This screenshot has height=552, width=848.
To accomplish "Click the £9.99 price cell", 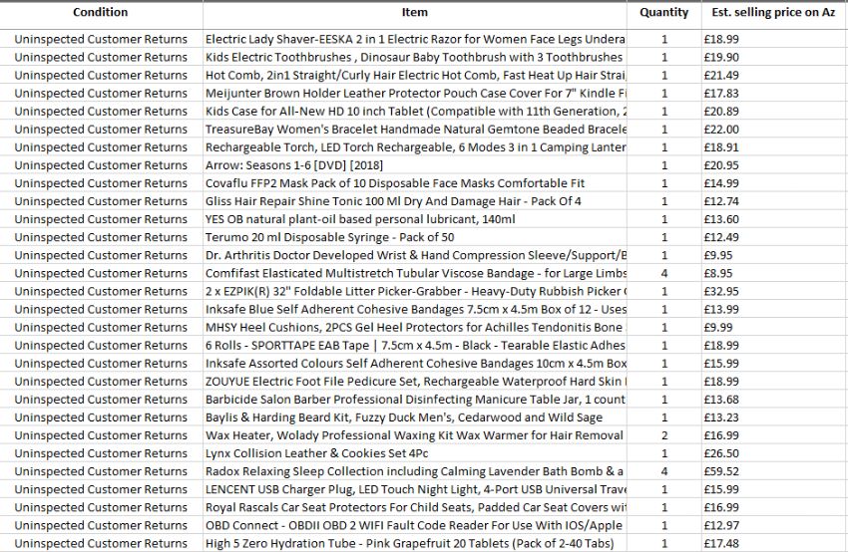I will (774, 327).
